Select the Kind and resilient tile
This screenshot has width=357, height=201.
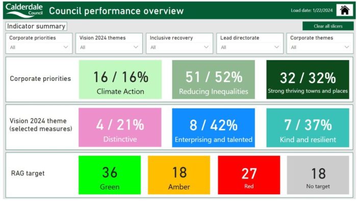308,127
